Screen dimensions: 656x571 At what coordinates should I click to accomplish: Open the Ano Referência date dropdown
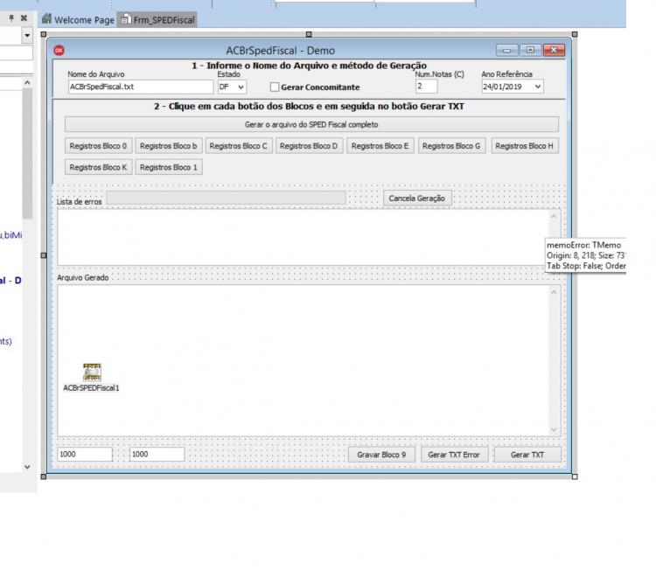538,87
